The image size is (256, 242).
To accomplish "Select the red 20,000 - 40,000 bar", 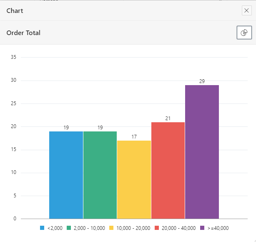I will (x=168, y=170).
